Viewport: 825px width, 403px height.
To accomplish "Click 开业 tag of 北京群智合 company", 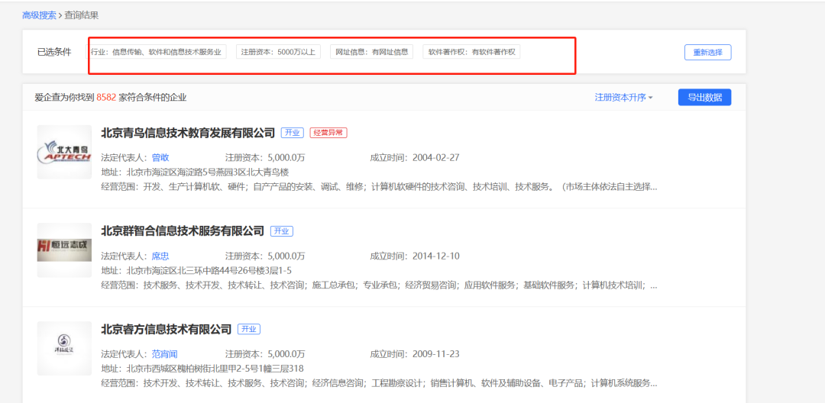I will pyautogui.click(x=282, y=231).
